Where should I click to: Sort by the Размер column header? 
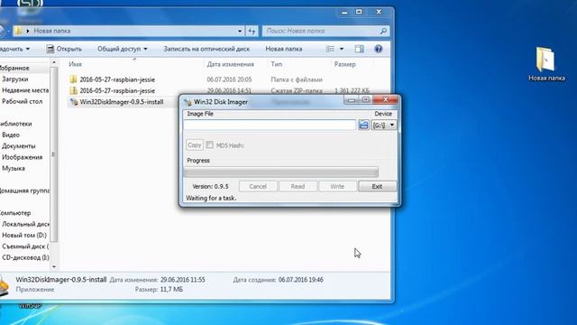[x=344, y=64]
